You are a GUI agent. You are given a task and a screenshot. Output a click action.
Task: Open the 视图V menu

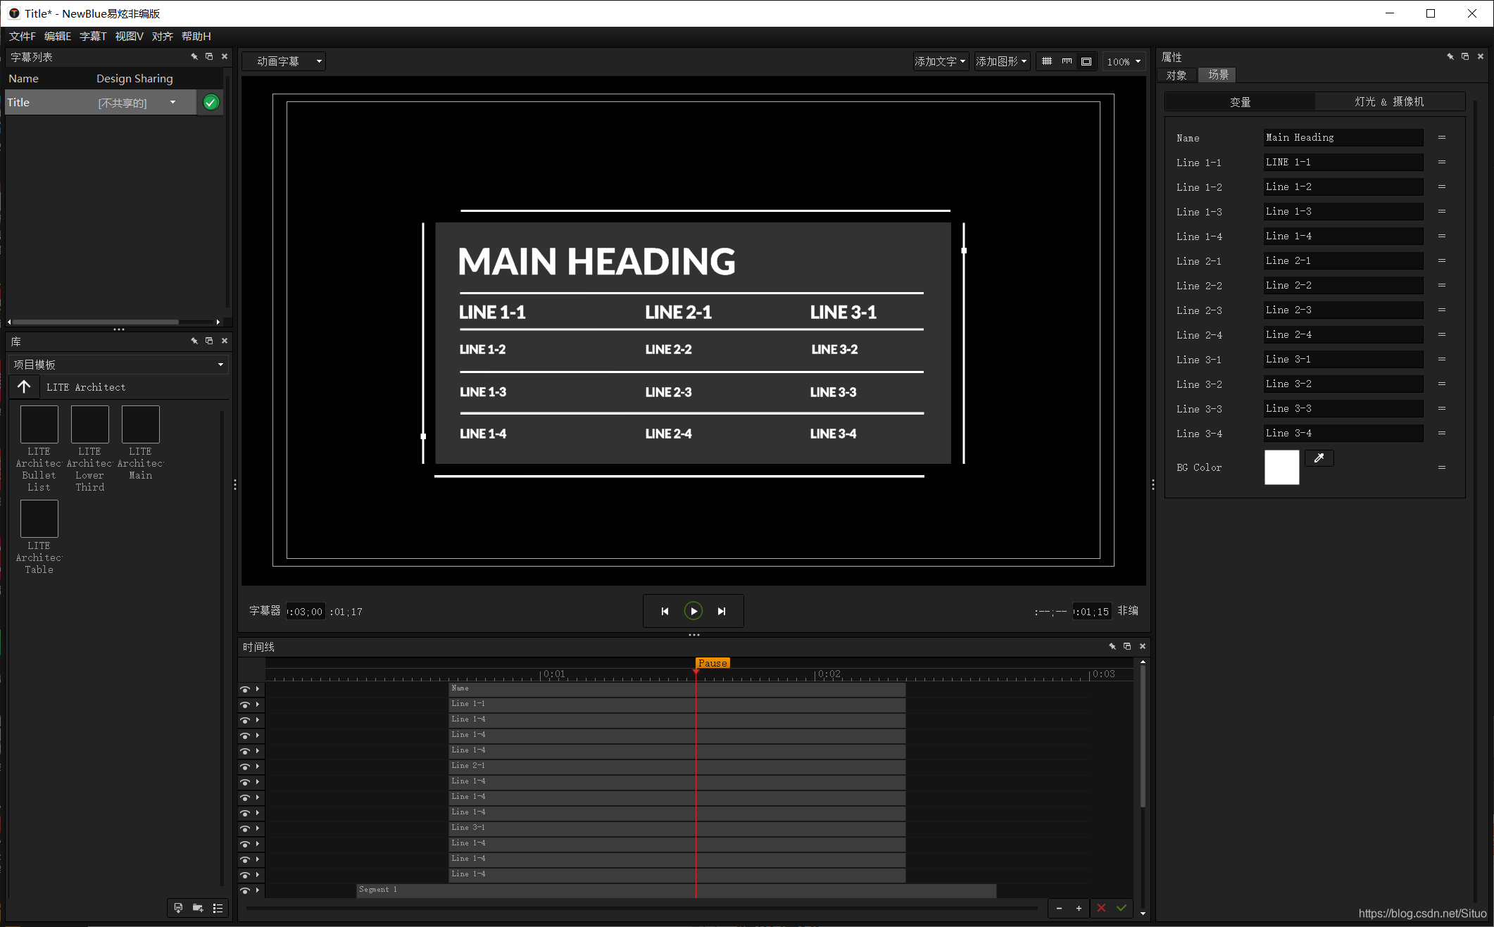point(129,36)
